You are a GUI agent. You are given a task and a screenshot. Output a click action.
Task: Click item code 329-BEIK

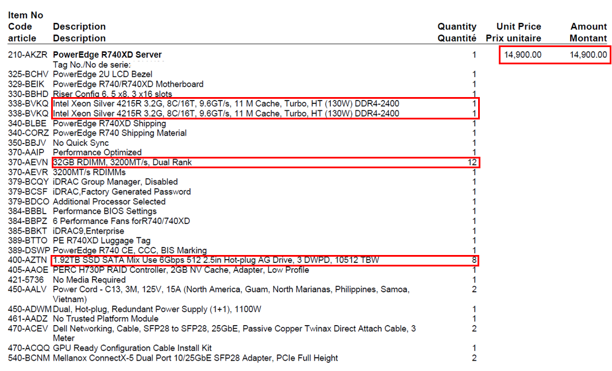pyautogui.click(x=26, y=84)
